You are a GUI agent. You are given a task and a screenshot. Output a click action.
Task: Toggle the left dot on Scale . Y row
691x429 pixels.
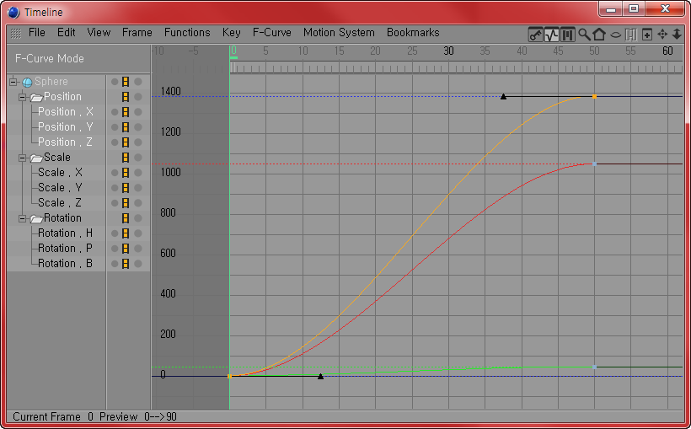click(115, 188)
